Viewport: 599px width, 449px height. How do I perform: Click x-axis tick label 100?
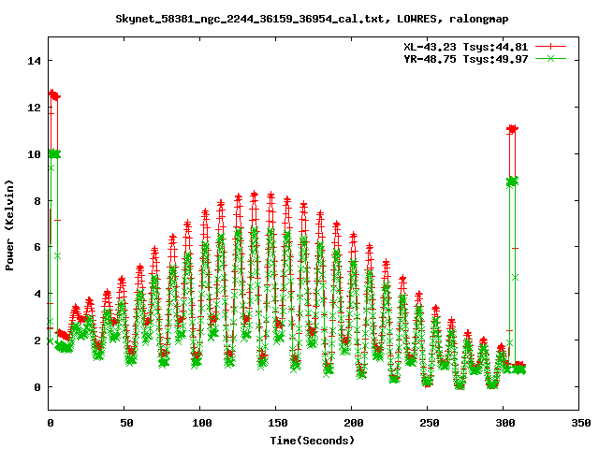click(202, 423)
